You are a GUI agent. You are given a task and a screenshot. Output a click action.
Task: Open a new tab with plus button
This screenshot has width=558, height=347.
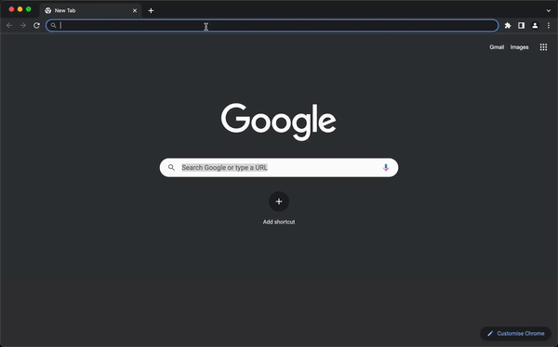pos(151,10)
